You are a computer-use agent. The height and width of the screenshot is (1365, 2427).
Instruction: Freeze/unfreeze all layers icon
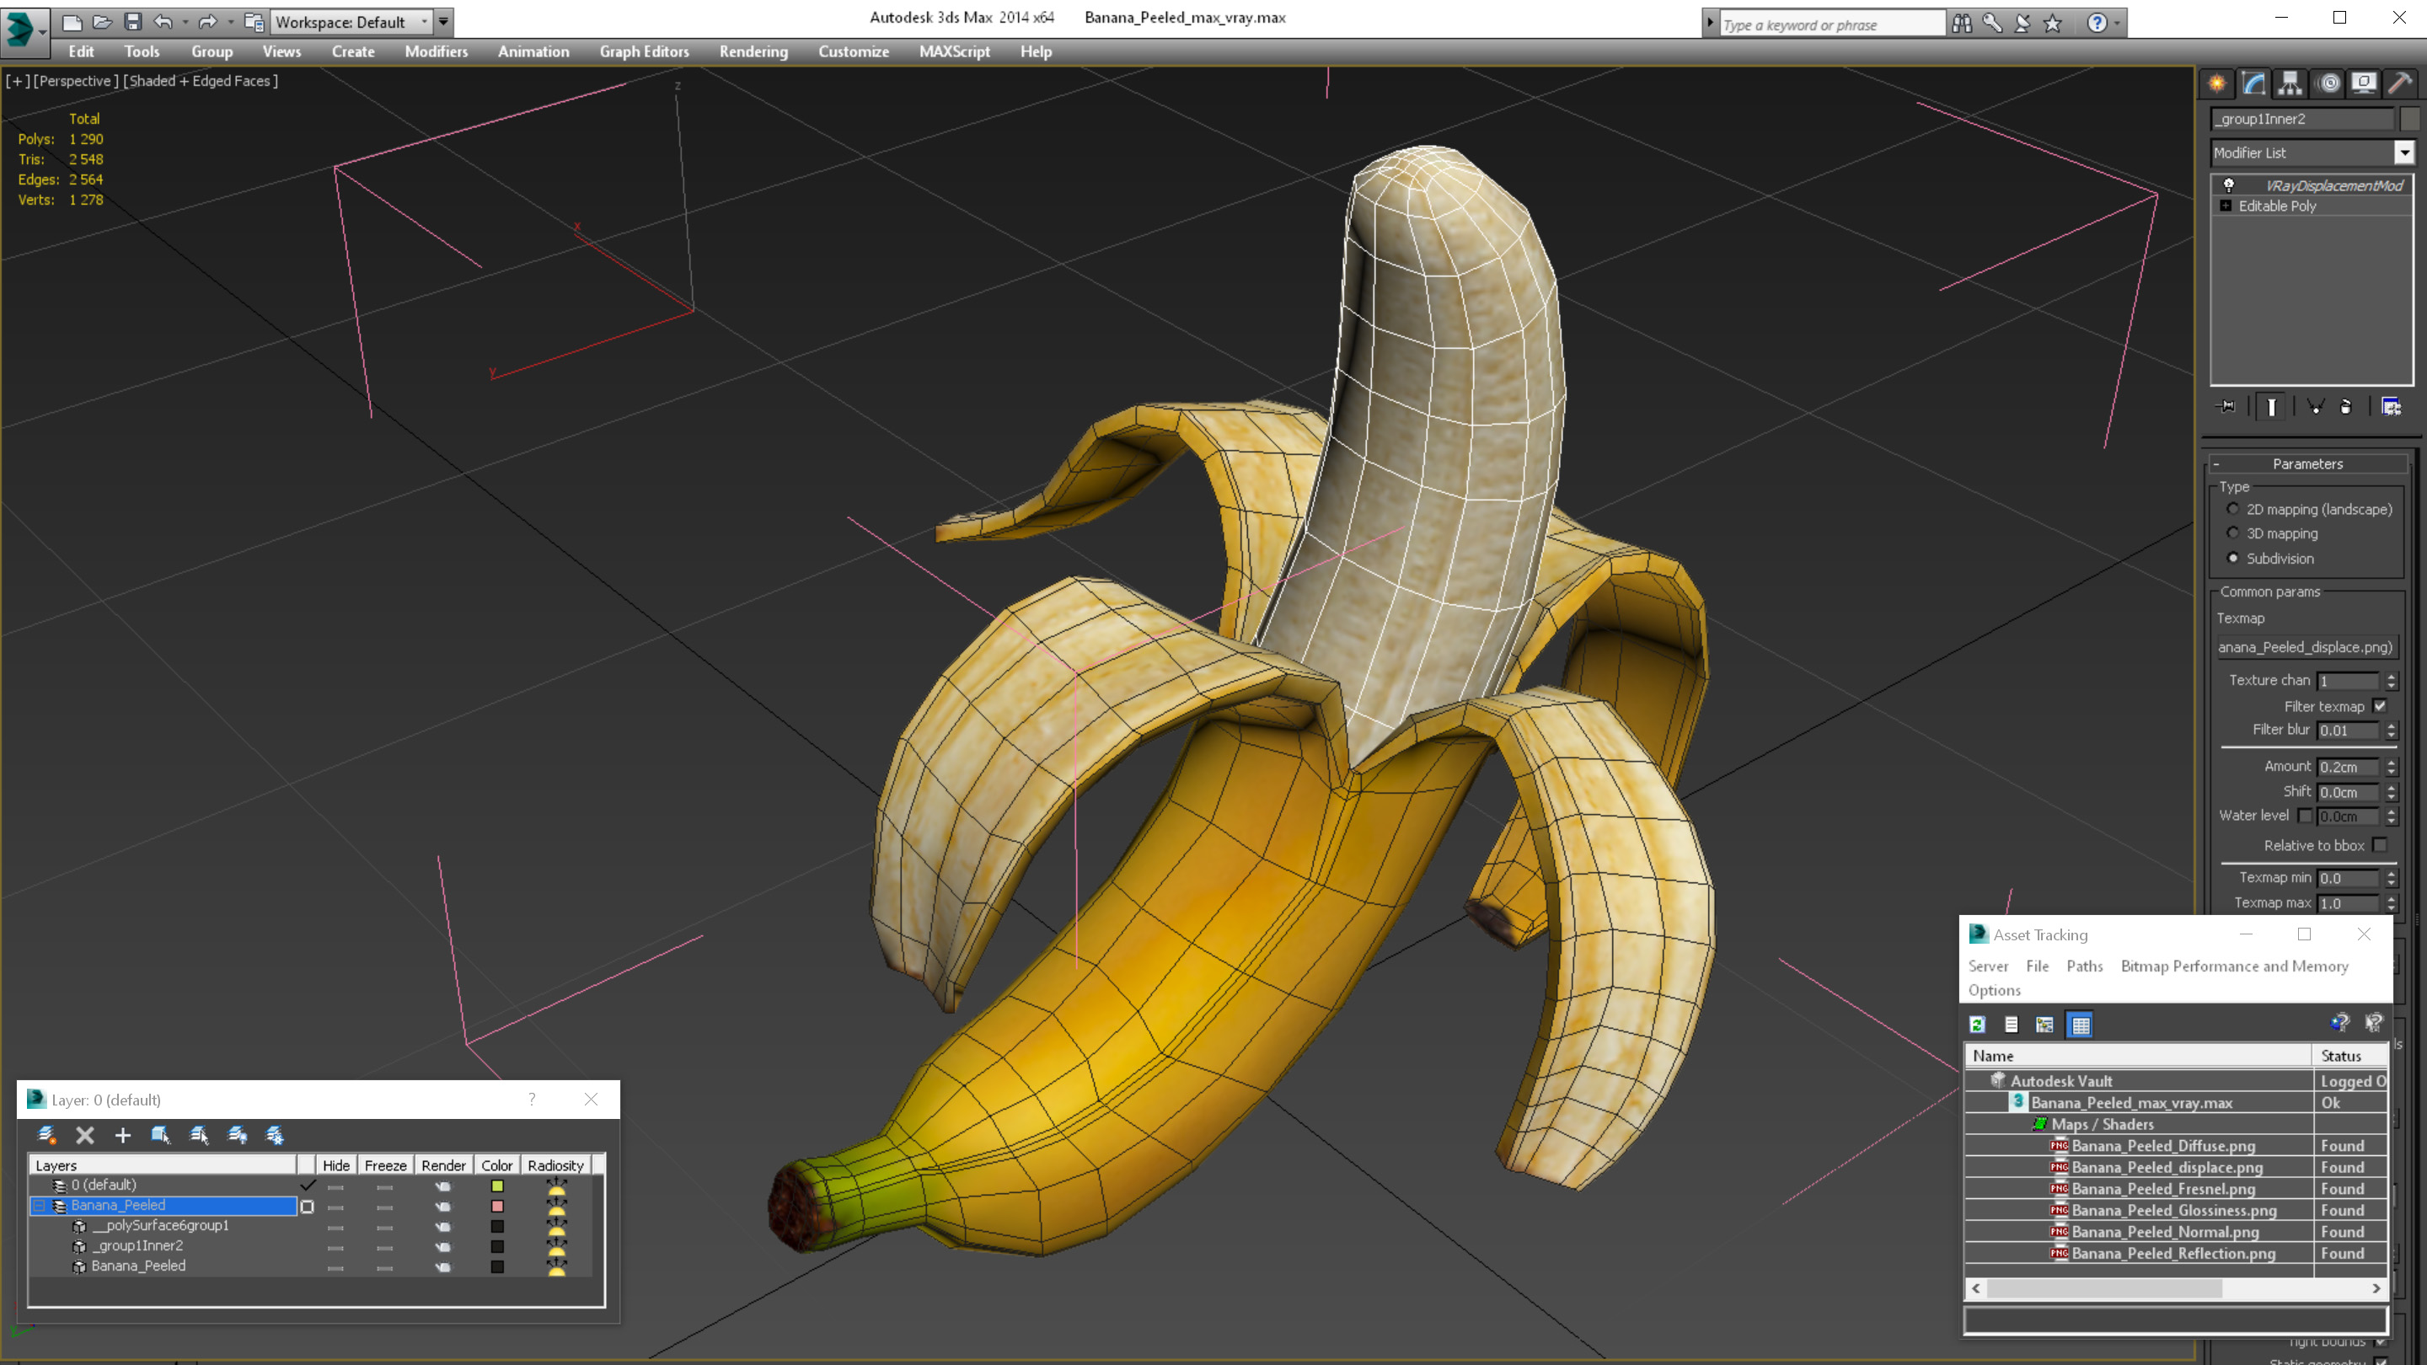coord(275,1135)
